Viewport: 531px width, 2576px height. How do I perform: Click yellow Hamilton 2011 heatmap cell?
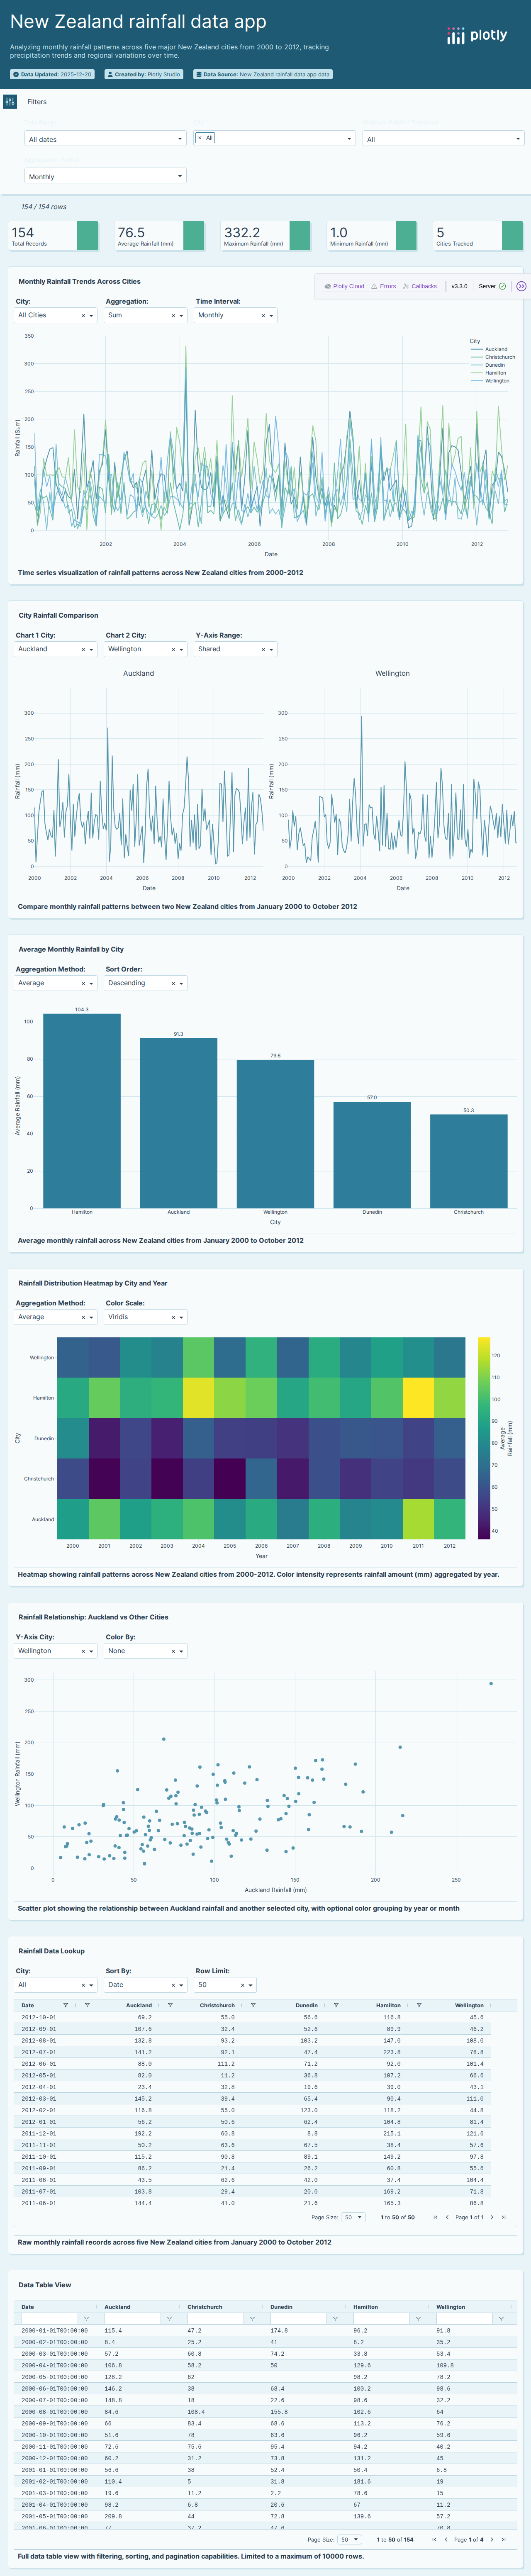(418, 1398)
